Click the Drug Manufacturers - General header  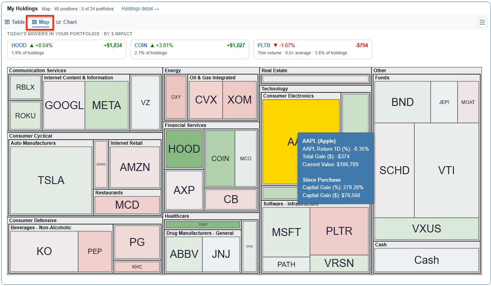(200, 233)
